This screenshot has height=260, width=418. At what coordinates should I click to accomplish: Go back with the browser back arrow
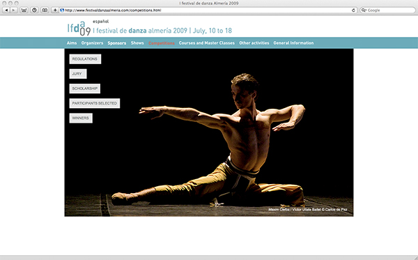click(x=7, y=10)
